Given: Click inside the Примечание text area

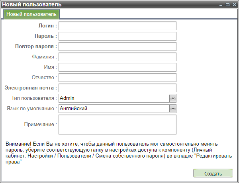Looking at the screenshot, I should coord(117,125).
